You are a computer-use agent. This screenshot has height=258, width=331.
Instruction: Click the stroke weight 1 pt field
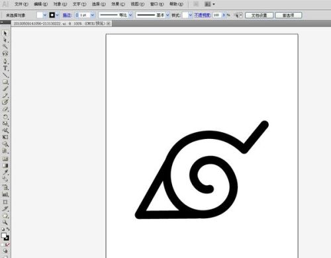coord(84,15)
